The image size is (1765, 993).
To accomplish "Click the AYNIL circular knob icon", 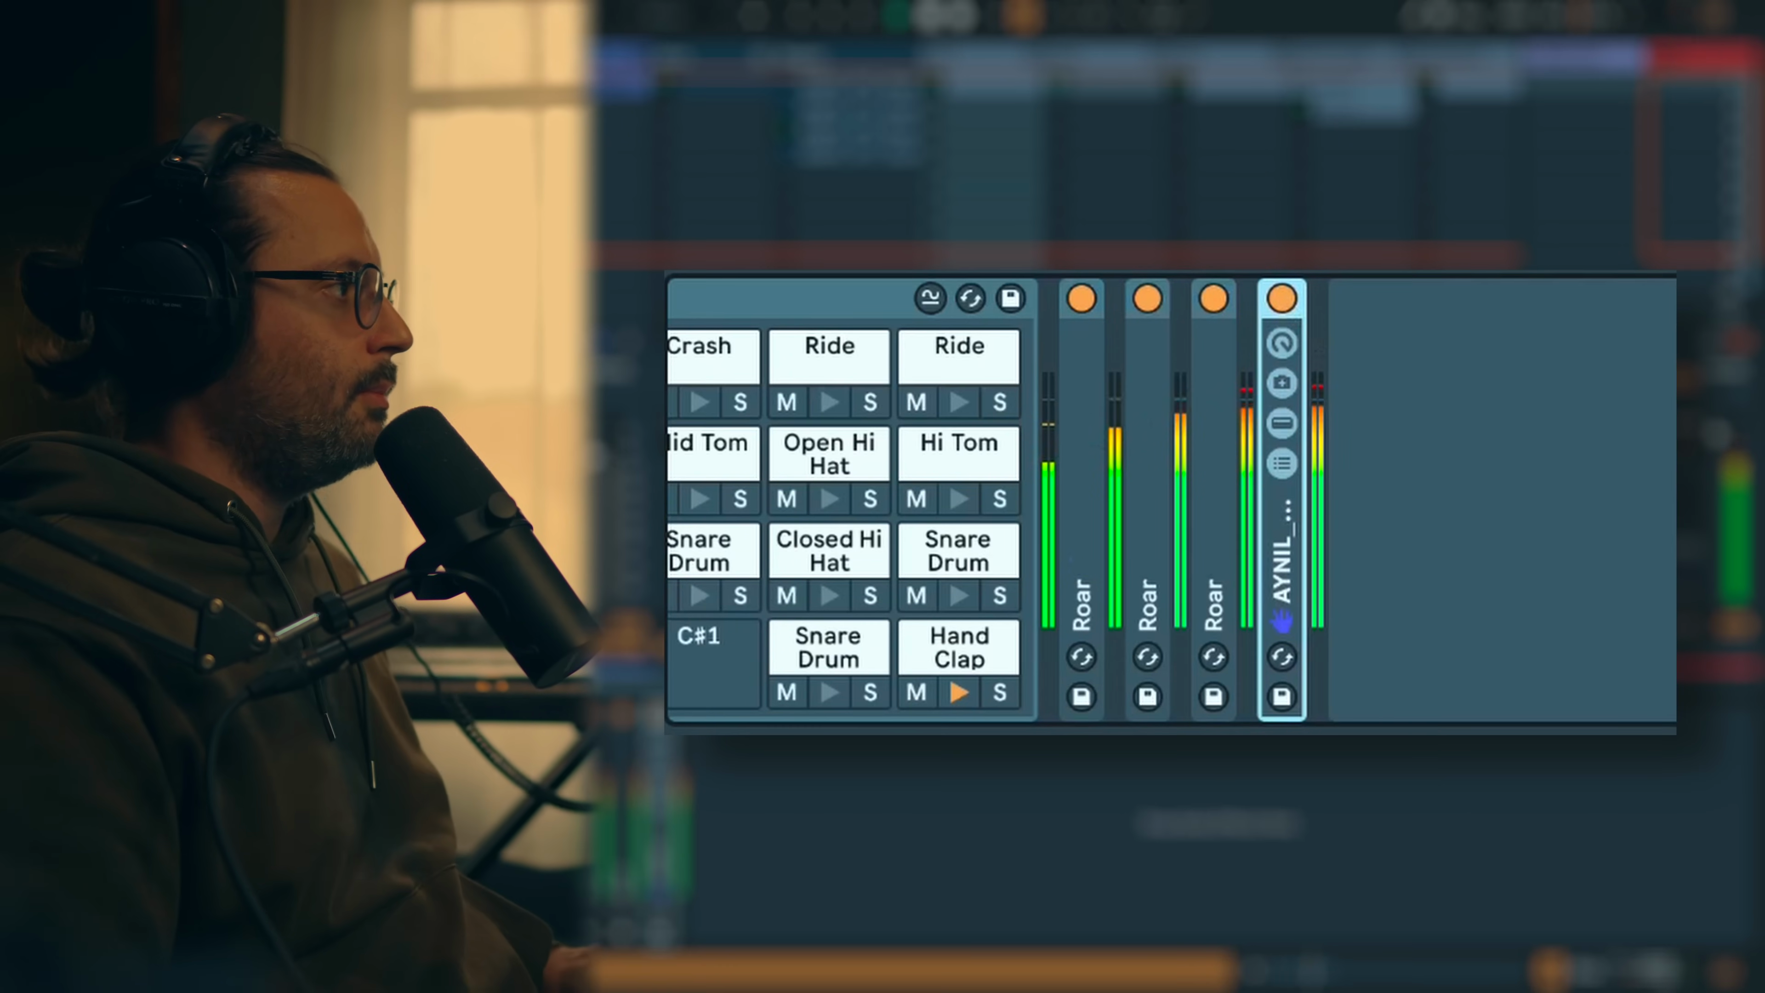I will click(x=1282, y=343).
